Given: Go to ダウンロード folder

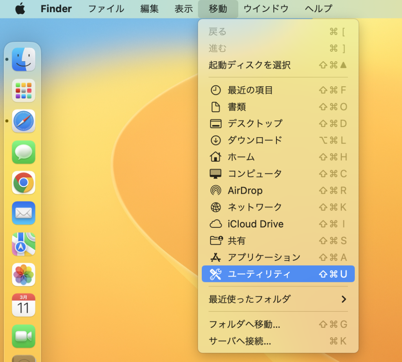Looking at the screenshot, I should [x=278, y=140].
